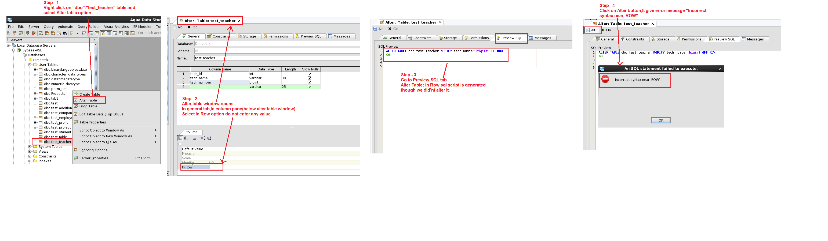Click the collapse-all icon in Column pane
The height and width of the screenshot is (241, 828).
click(210, 138)
